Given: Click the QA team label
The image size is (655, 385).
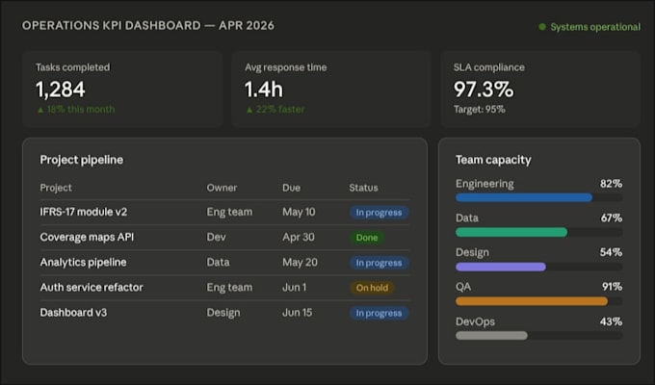Looking at the screenshot, I should tap(463, 287).
